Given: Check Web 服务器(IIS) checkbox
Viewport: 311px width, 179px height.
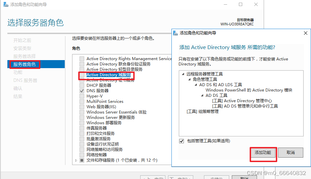Looking at the screenshot, I should point(82,107).
